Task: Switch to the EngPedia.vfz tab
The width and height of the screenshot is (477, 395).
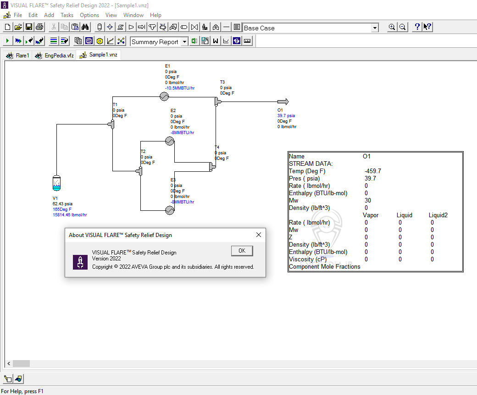Action: tap(55, 55)
